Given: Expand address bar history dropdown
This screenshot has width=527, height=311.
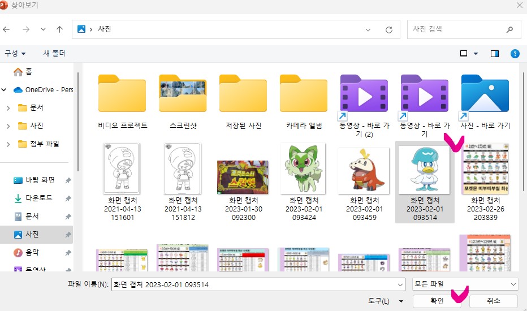Looking at the screenshot, I should click(x=368, y=30).
